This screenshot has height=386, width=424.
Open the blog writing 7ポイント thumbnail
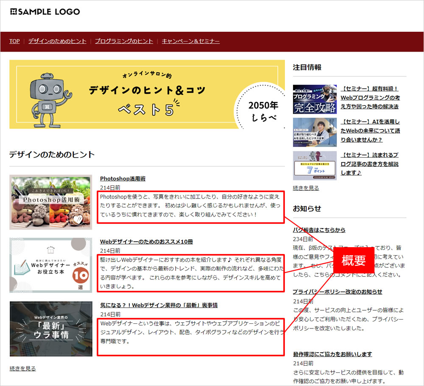(315, 165)
